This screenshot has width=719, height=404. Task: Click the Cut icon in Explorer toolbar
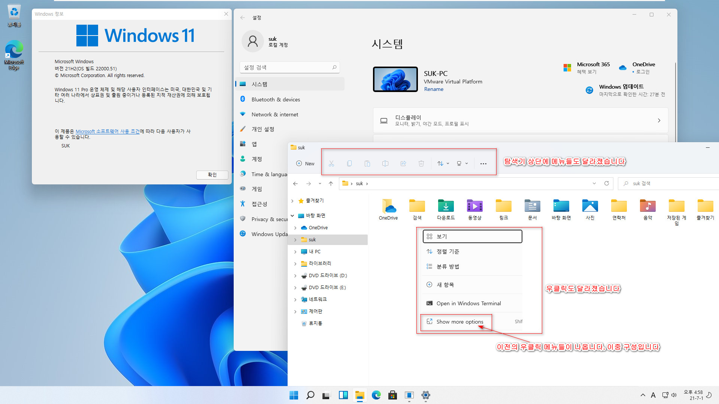pos(331,163)
